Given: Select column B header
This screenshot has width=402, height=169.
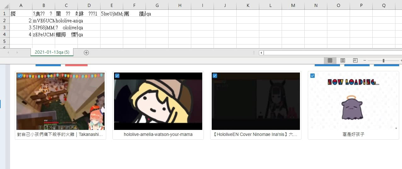Looking at the screenshot, I should point(43,5).
